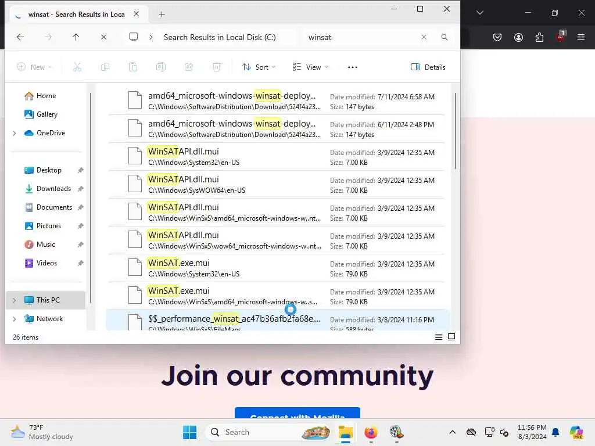
Task: Select WinSATAPI.dll.mui in WinSxS\amd64 folder
Action: coord(277,213)
